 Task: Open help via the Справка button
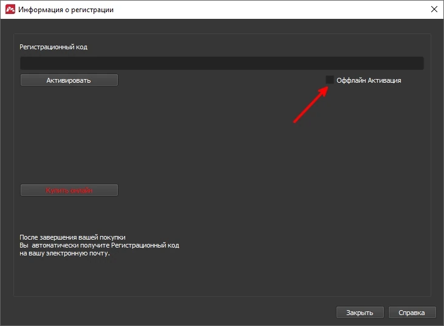[412, 313]
